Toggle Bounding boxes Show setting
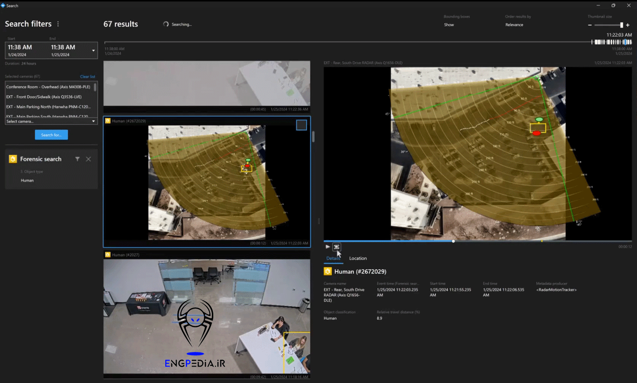The height and width of the screenshot is (383, 637). 449,25
